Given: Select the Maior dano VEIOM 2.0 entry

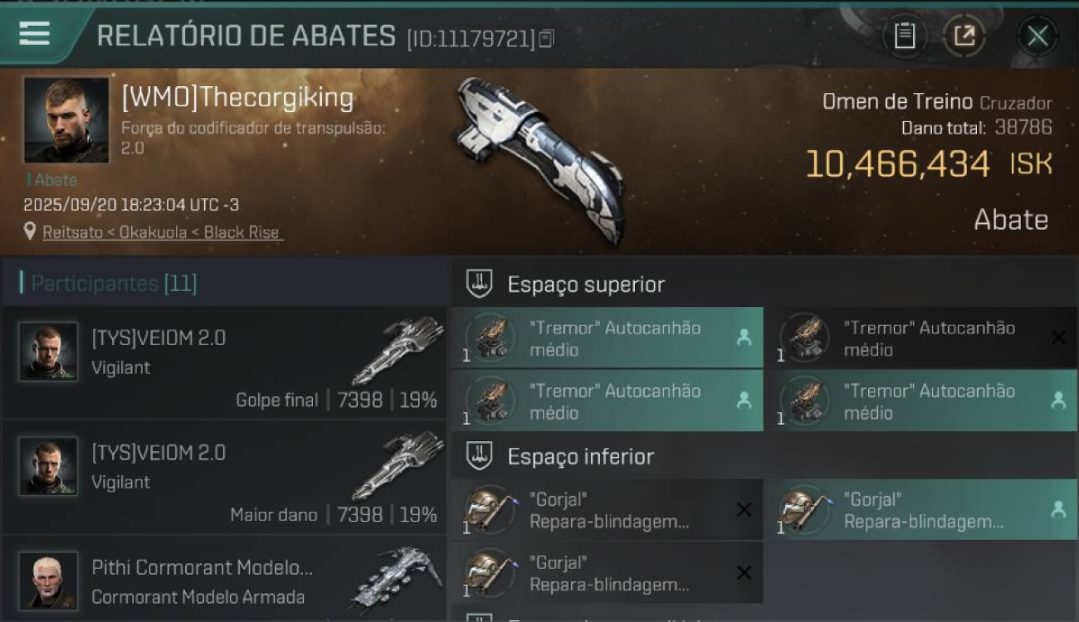Looking at the screenshot, I should (x=225, y=478).
